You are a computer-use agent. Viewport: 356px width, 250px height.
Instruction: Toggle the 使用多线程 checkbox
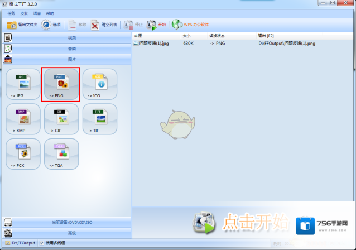tap(42, 243)
